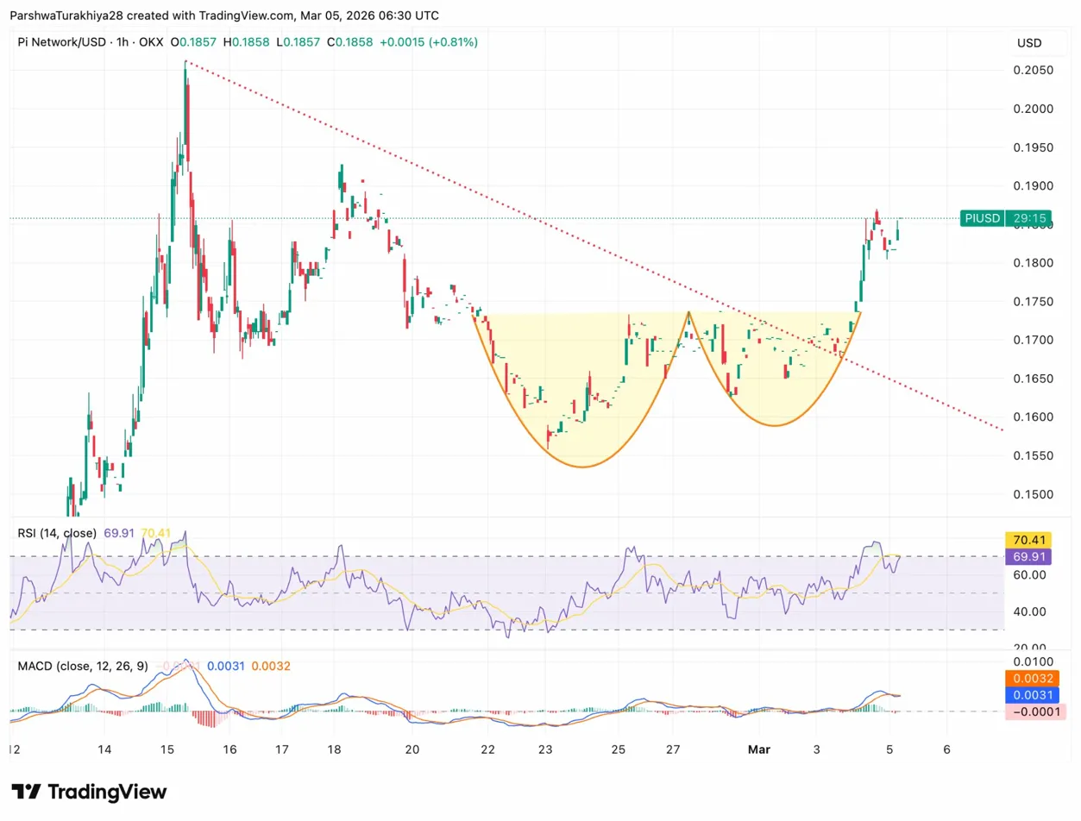1081x821 pixels.
Task: Click the Mar label on the time axis
Action: click(x=758, y=749)
